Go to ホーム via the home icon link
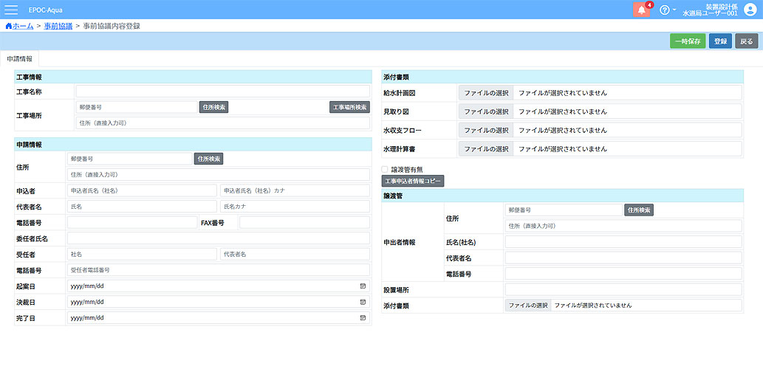This screenshot has width=763, height=369. (8, 26)
